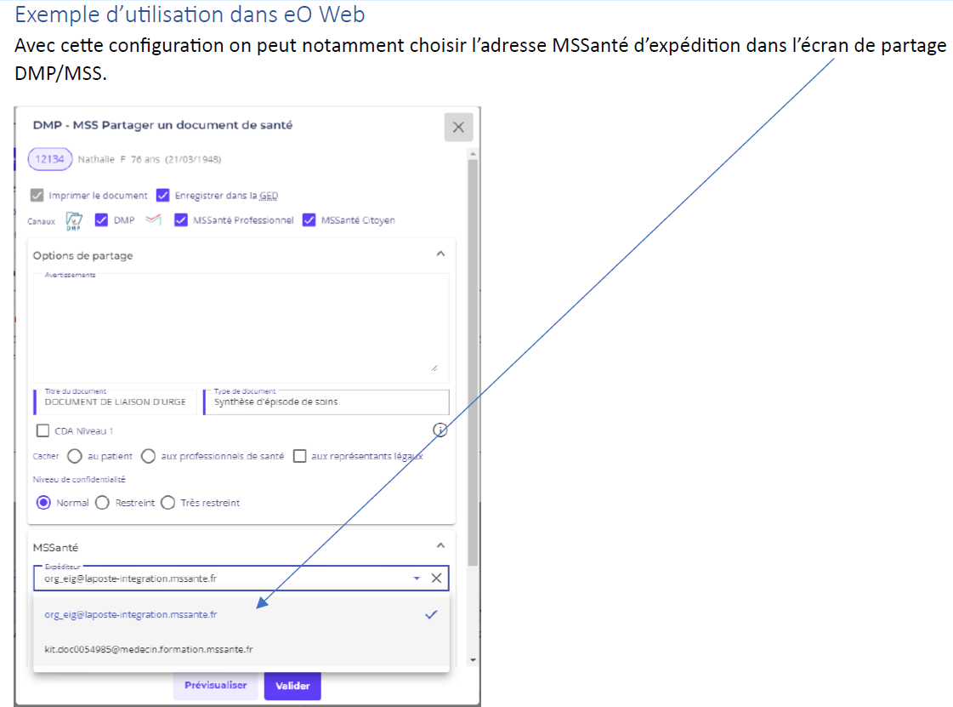The image size is (953, 707).
Task: Open the Expéditeur dropdown arrow
Action: [417, 579]
